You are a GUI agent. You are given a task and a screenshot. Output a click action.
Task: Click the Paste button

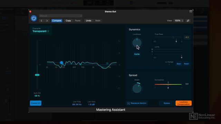tap(78, 21)
